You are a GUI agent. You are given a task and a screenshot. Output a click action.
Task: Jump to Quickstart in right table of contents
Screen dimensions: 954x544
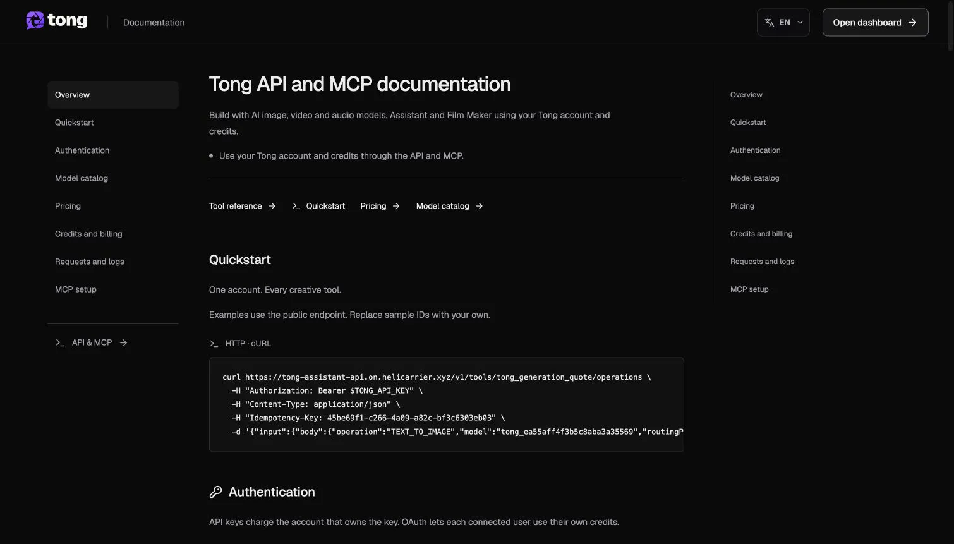(x=748, y=123)
